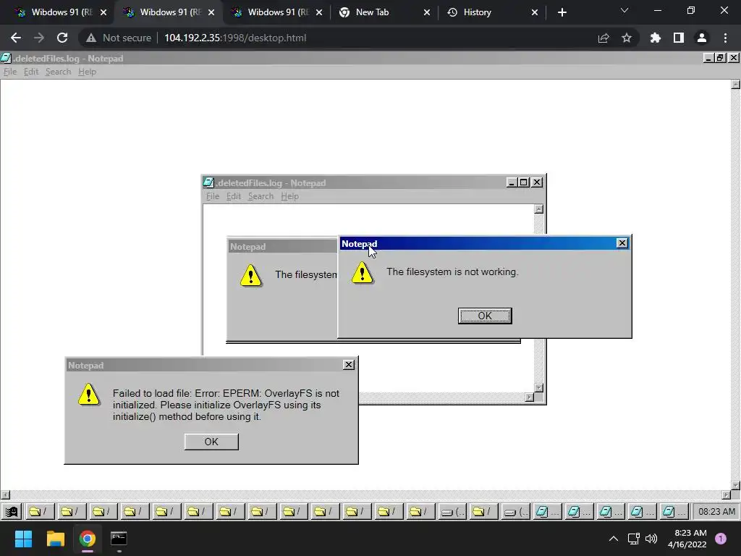
Task: Open the Windows 11 Start menu
Action: 23,539
